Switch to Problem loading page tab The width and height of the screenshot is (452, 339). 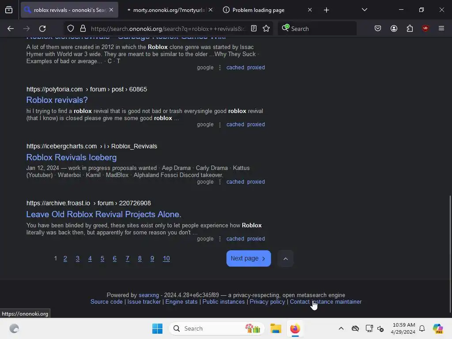tap(258, 10)
